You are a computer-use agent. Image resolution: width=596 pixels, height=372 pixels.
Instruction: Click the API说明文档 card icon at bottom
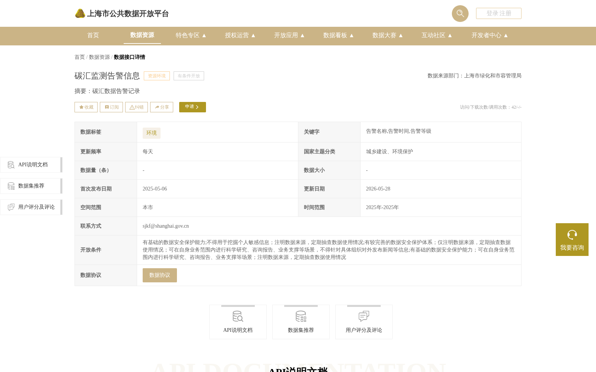pyautogui.click(x=238, y=316)
